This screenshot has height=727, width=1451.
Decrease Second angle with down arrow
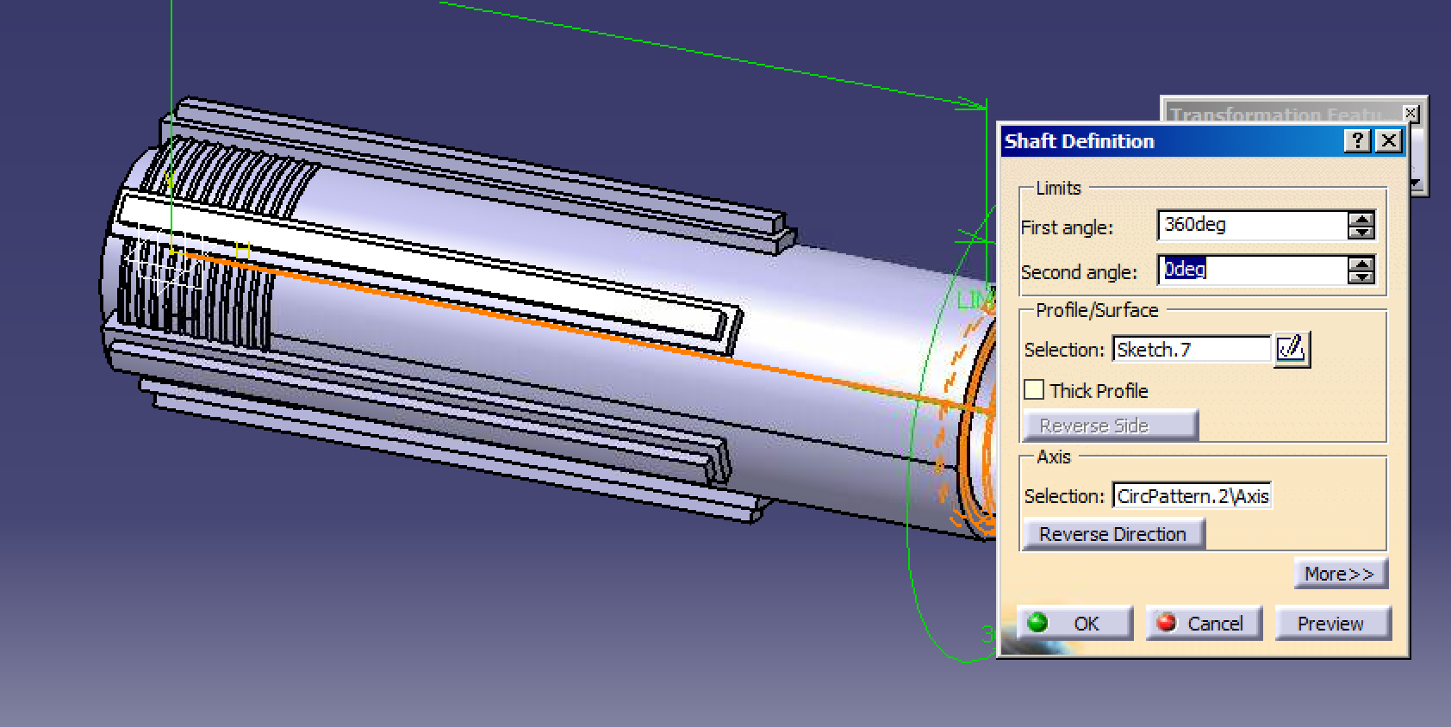point(1361,277)
